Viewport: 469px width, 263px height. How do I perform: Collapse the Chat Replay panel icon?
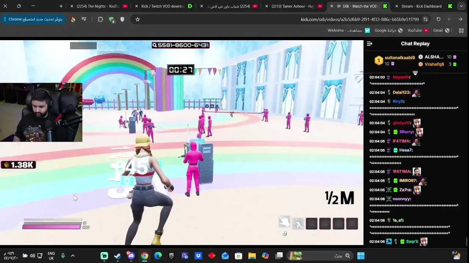(369, 43)
